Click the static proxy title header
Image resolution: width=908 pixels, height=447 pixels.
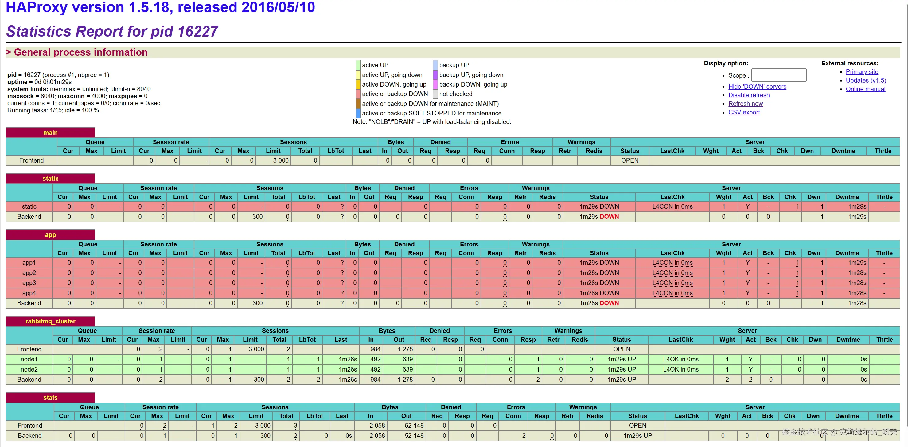(x=50, y=179)
